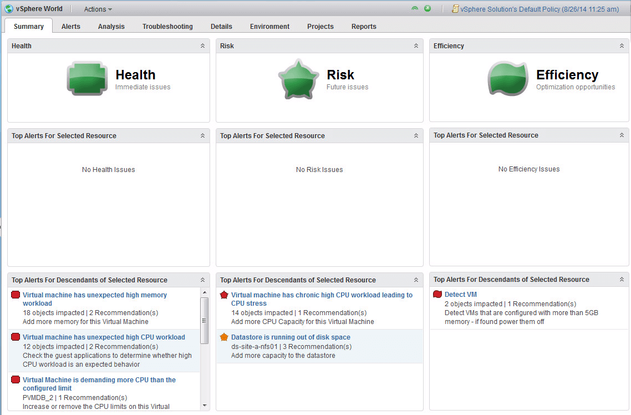This screenshot has width=631, height=415.
Task: Click the policy document icon in header
Action: 455,9
